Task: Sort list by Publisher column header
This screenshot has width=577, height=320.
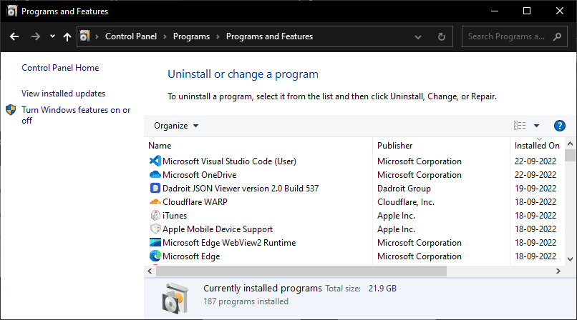Action: 395,145
